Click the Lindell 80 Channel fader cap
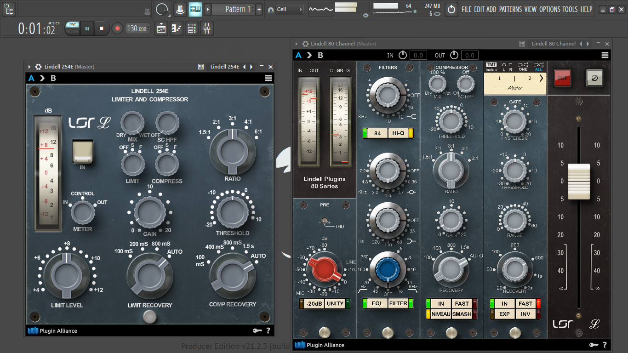 point(579,181)
